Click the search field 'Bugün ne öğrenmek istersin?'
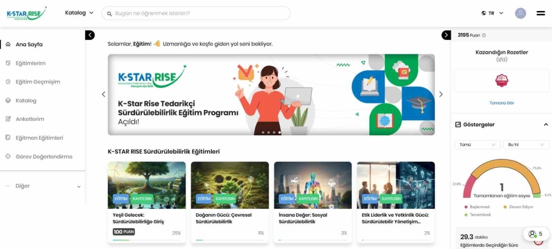Screen dimensions: 552x249 point(196,13)
